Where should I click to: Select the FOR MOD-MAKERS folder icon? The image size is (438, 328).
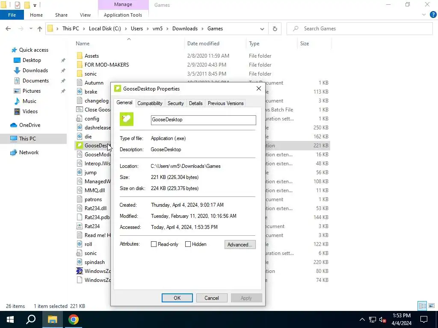(80, 65)
